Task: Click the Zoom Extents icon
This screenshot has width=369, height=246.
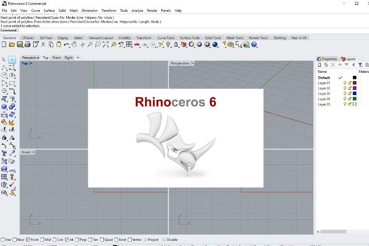Action: 106,44
